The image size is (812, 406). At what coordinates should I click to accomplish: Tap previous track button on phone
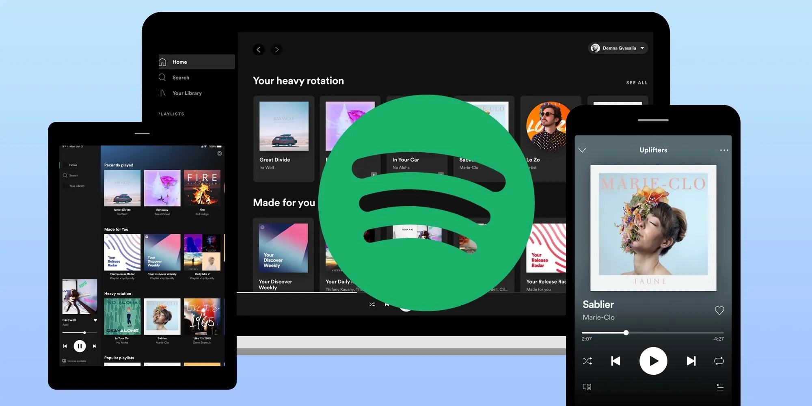pyautogui.click(x=615, y=361)
